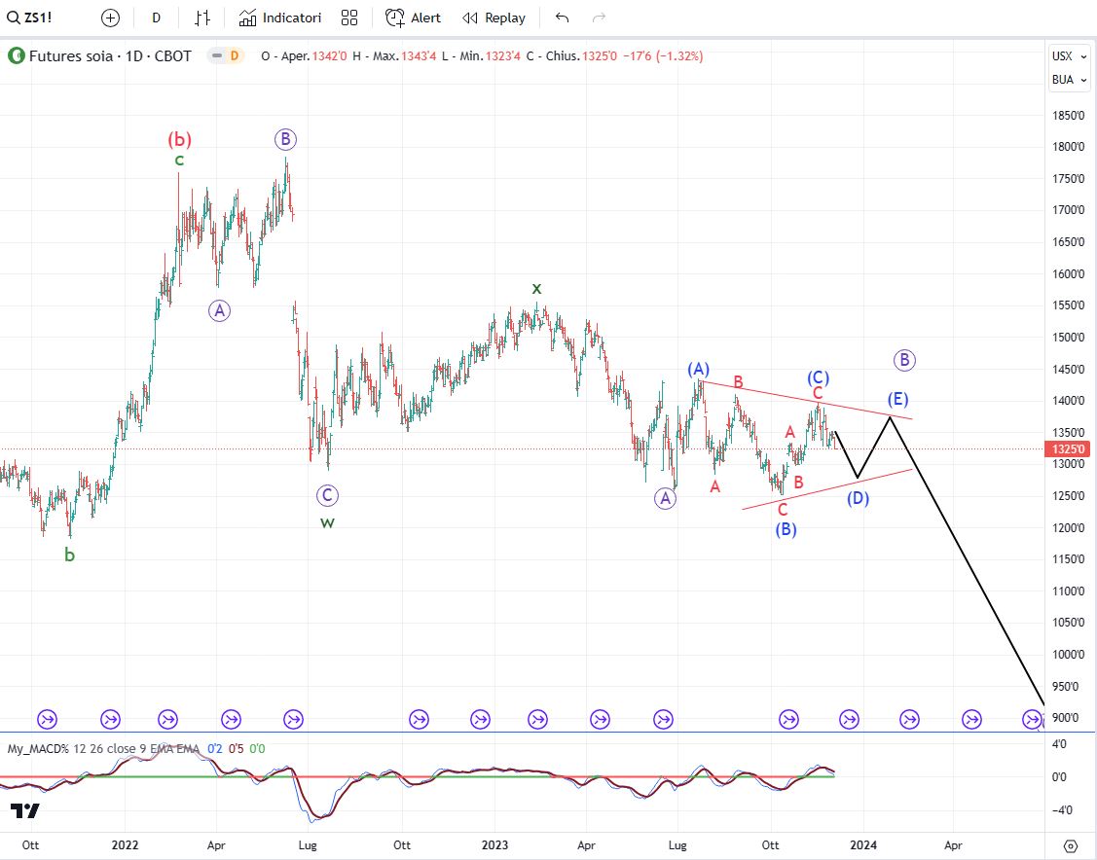Click the −4'0 MACD axis label
This screenshot has width=1097, height=860.
tap(1061, 810)
